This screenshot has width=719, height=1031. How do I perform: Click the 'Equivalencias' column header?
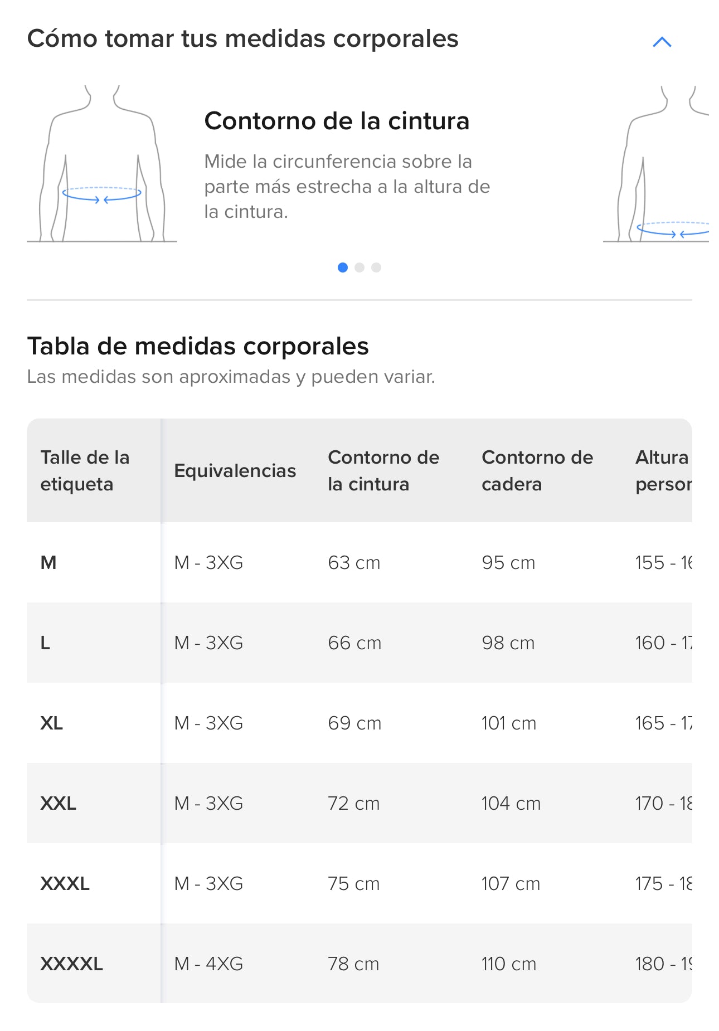[235, 470]
